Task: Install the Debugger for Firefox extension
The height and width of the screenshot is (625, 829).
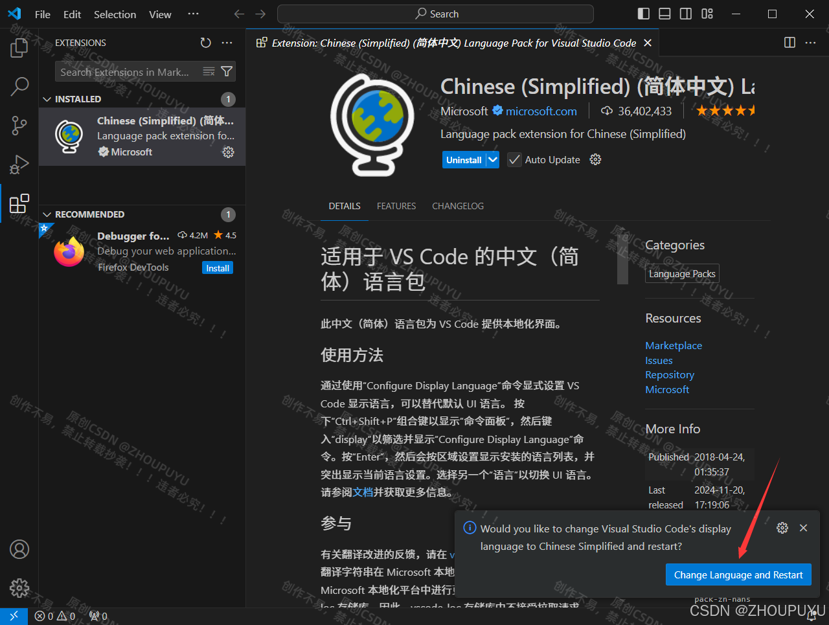Action: pyautogui.click(x=218, y=268)
